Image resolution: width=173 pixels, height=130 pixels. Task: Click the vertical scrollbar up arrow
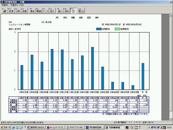171,16
